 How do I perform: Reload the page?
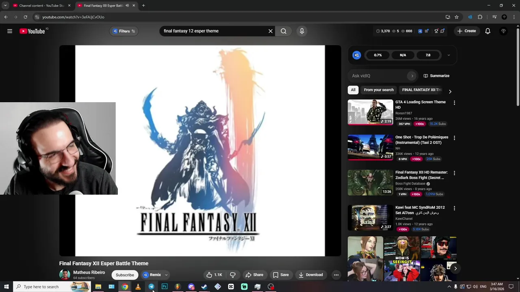pos(25,17)
